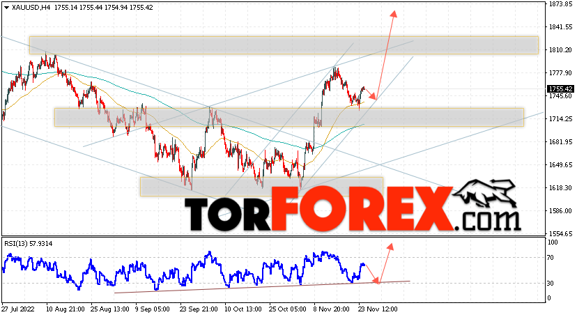Click the 27 Jul 2022 date label
Image resolution: width=577 pixels, height=317 pixels.
click(x=17, y=309)
